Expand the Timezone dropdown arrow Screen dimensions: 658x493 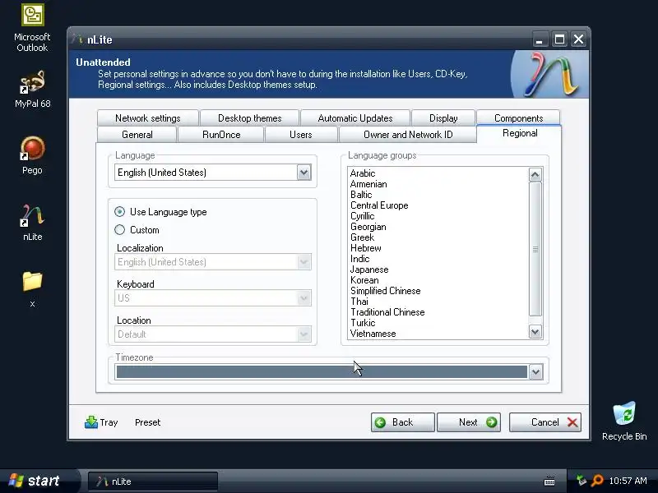(535, 372)
